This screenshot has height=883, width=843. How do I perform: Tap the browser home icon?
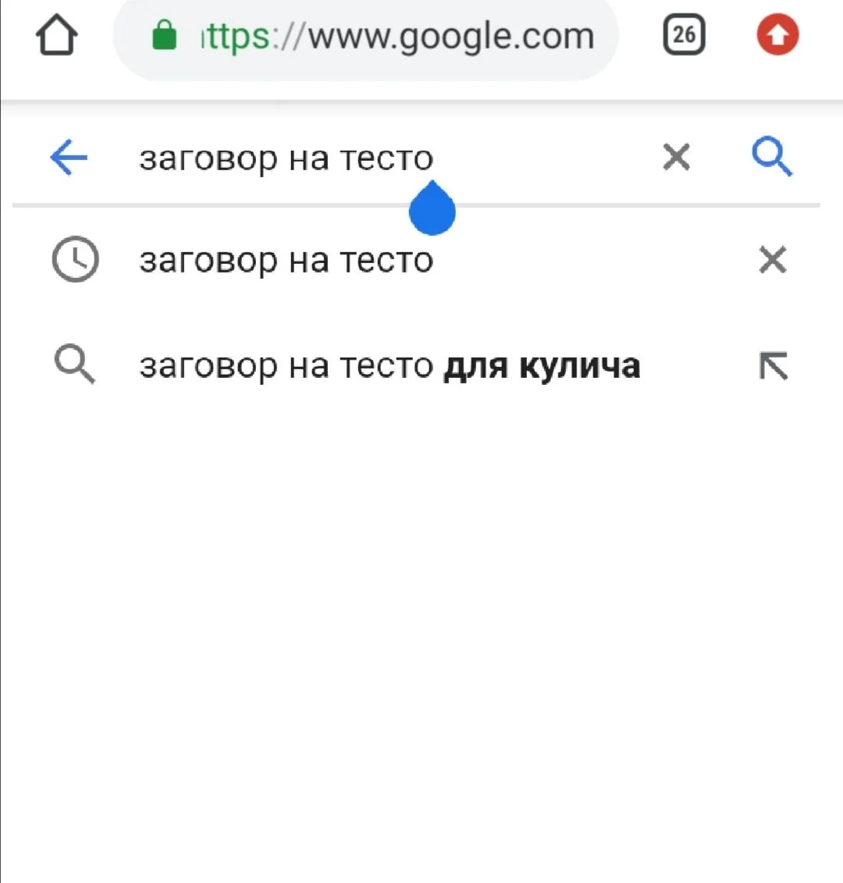[57, 36]
